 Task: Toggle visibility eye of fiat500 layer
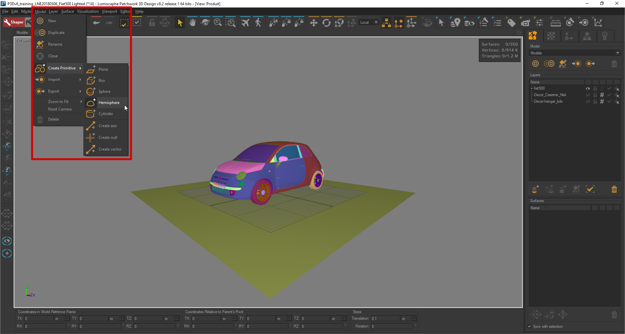pos(588,88)
